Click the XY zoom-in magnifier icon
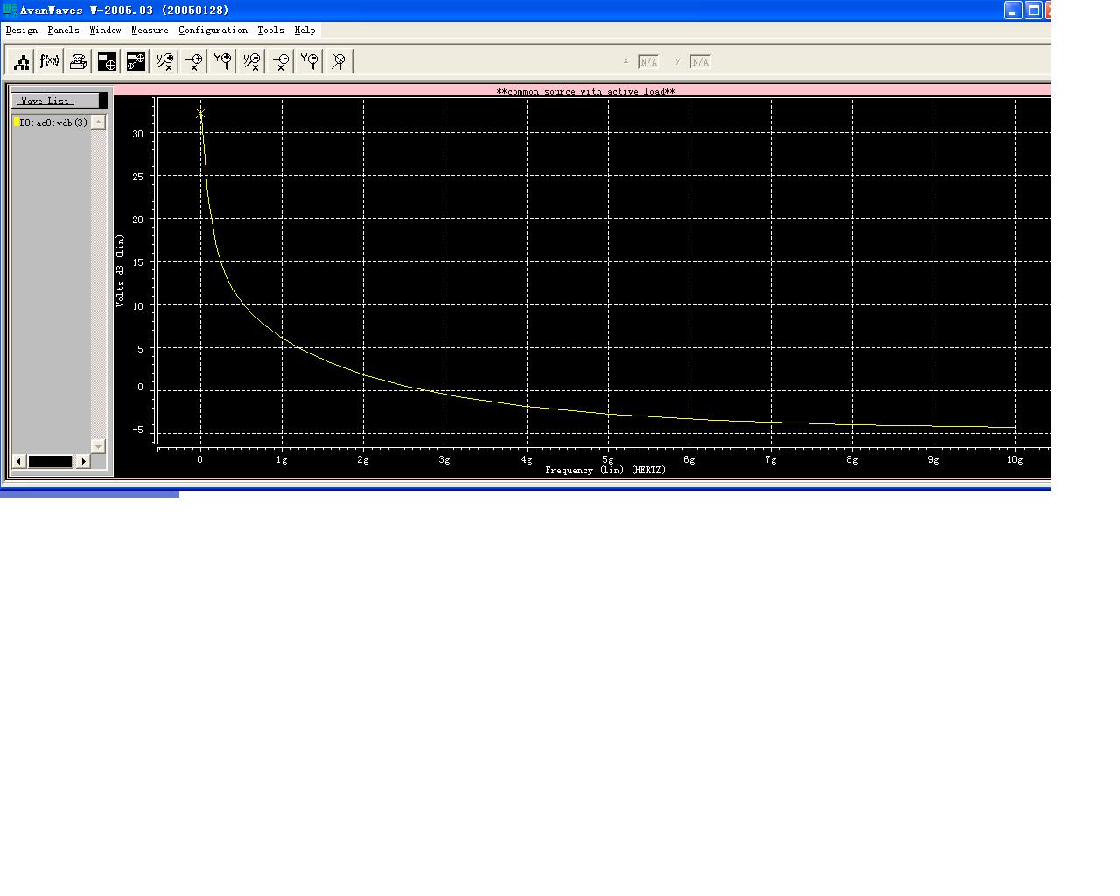Viewport: 1120px width, 896px height. [x=164, y=61]
